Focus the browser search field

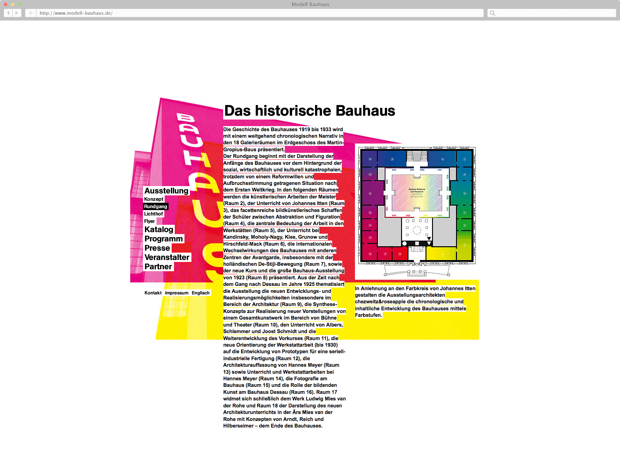coord(551,13)
